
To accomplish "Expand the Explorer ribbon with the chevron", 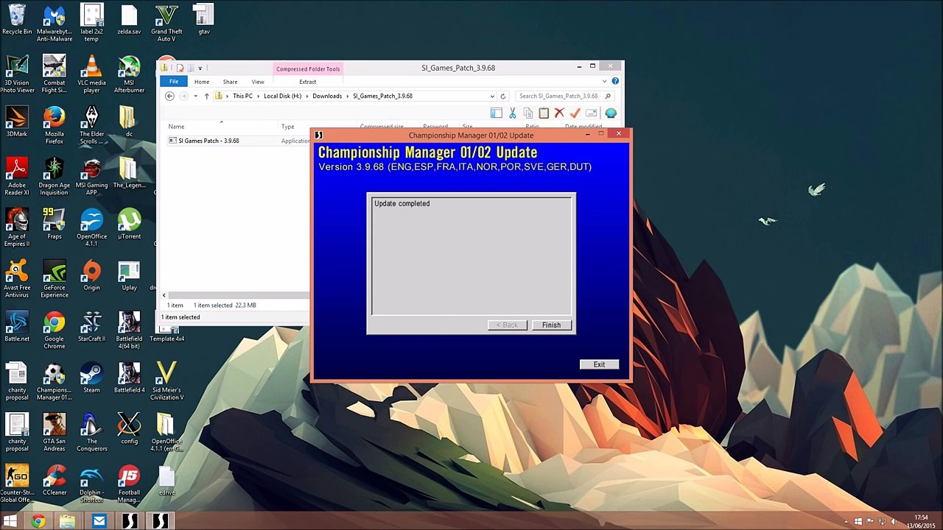I will coord(605,82).
